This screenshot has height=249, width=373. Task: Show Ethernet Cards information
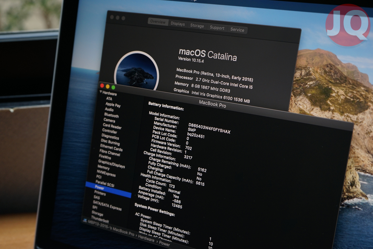111,148
